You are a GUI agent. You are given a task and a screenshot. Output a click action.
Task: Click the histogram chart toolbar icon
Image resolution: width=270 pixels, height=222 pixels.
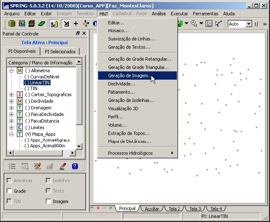coord(209,24)
